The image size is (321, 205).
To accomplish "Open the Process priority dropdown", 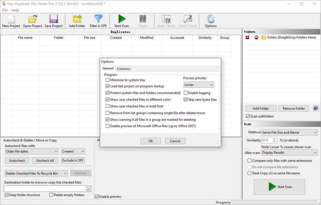I will pyautogui.click(x=199, y=85).
